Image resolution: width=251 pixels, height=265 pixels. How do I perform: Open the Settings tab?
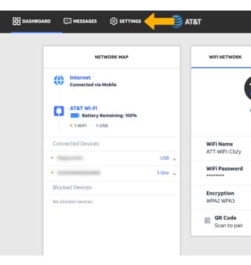(x=126, y=21)
